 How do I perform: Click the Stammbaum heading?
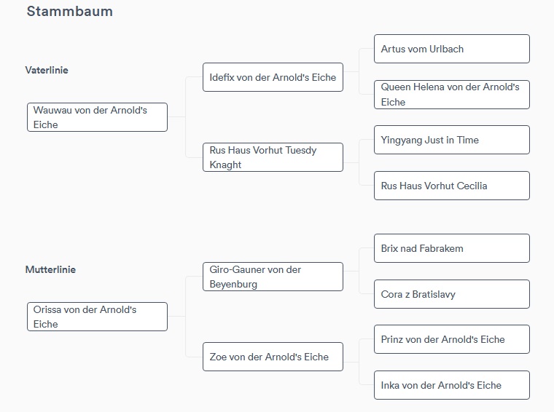(69, 12)
